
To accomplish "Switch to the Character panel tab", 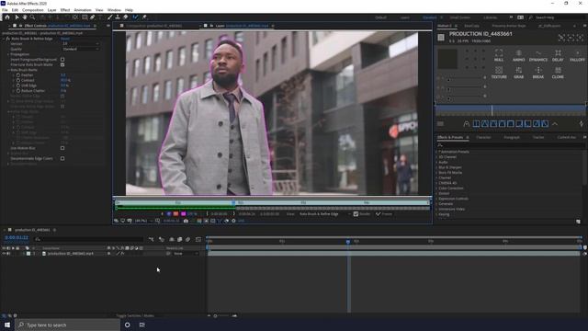I will click(483, 137).
